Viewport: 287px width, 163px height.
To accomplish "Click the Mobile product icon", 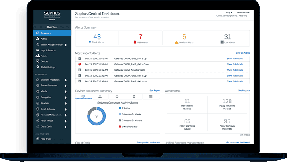I will pos(38,92).
